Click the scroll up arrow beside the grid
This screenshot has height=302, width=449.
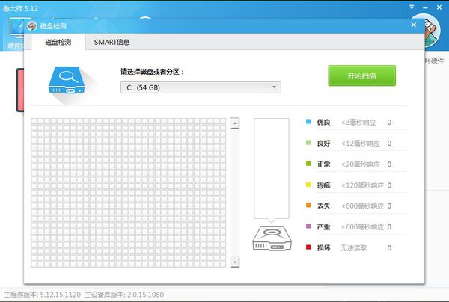235,123
